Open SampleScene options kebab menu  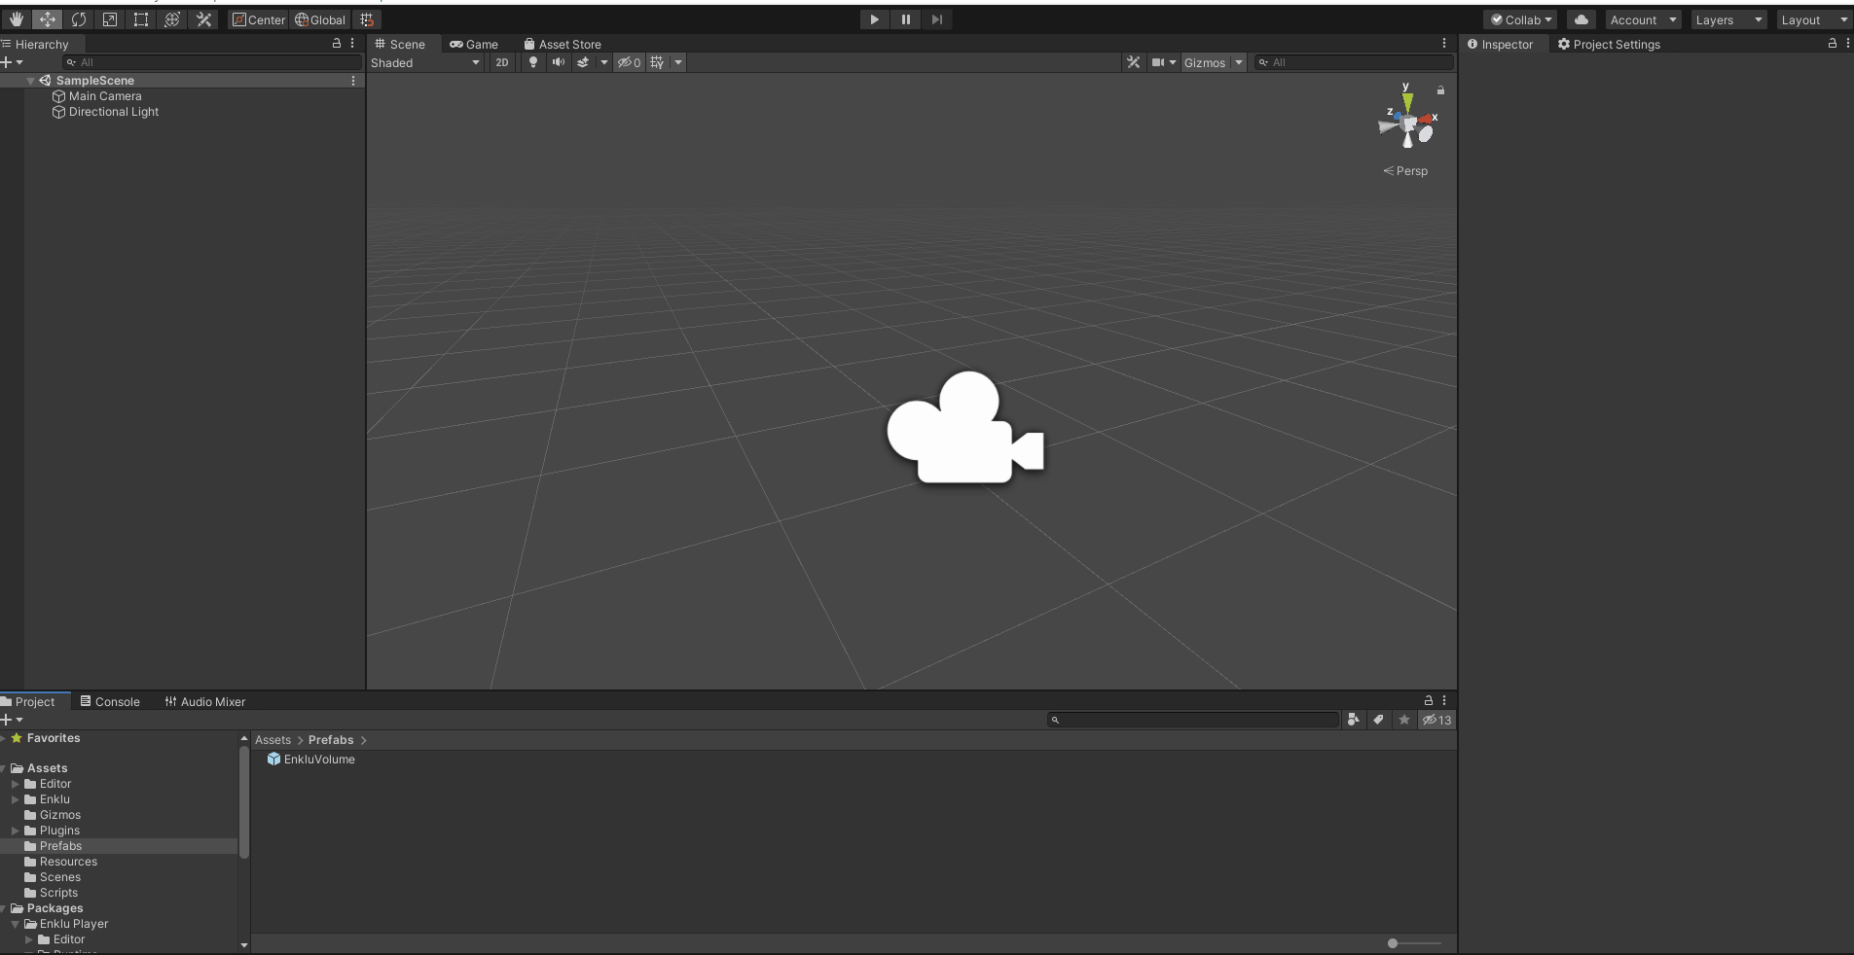click(x=353, y=81)
